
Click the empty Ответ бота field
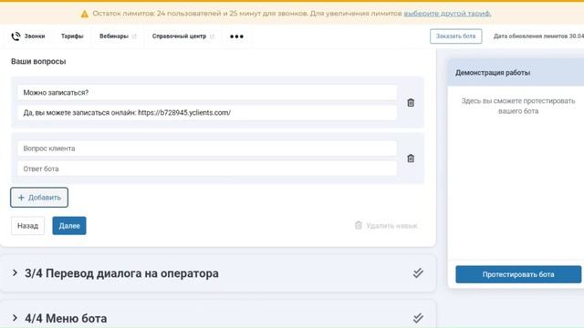click(x=207, y=169)
